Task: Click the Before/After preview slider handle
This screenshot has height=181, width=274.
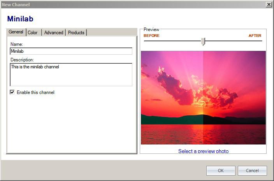Action: [x=203, y=42]
